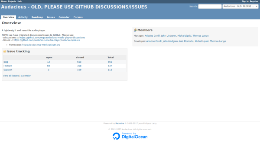Image resolution: width=260 pixels, height=162 pixels.
Task: Open developer Michał Lipski's profile
Action: coord(201,41)
